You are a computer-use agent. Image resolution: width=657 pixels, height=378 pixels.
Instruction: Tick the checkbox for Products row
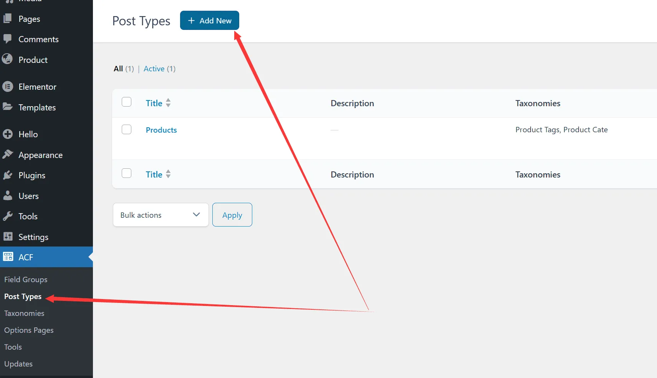(x=126, y=130)
